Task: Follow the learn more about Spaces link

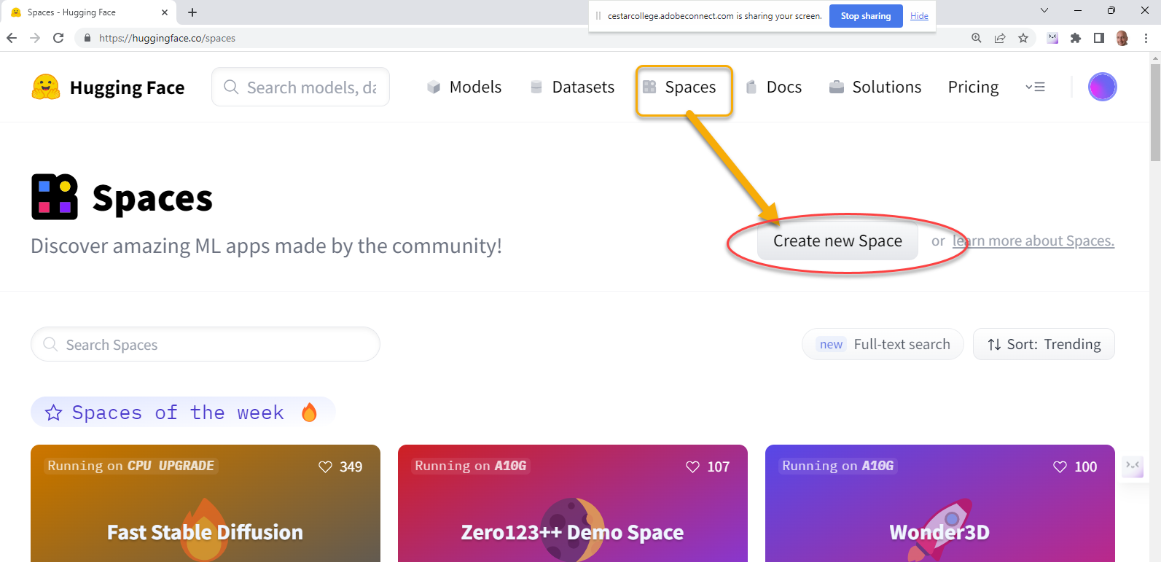Action: point(1033,241)
